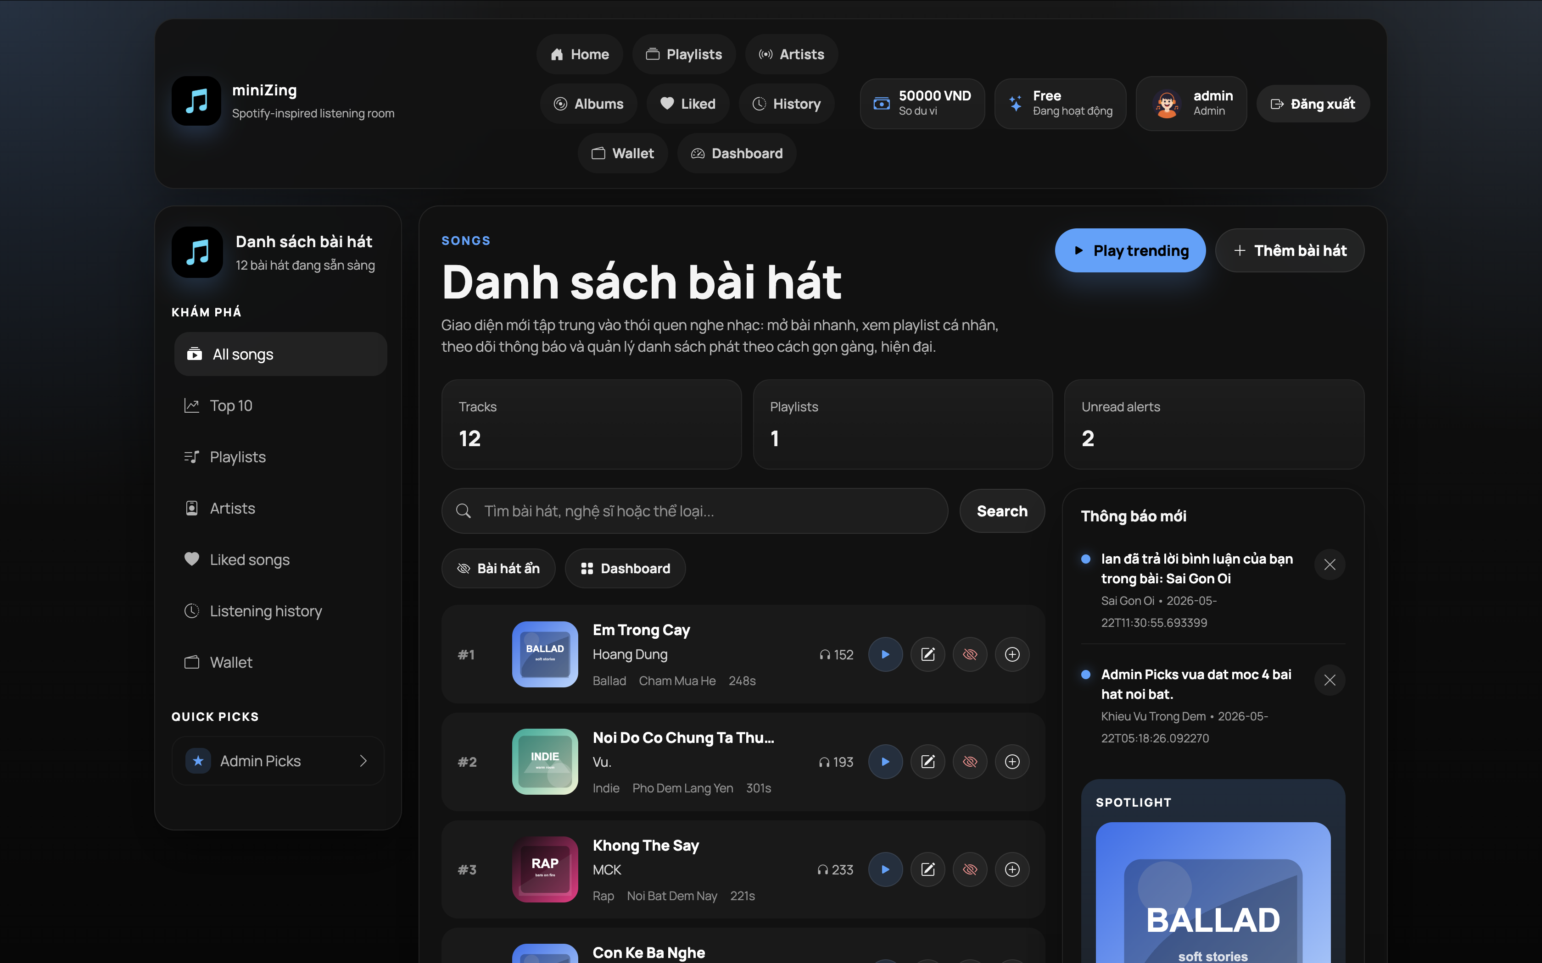Dismiss the Admin Picks milestone notification
The image size is (1542, 963).
click(x=1330, y=680)
